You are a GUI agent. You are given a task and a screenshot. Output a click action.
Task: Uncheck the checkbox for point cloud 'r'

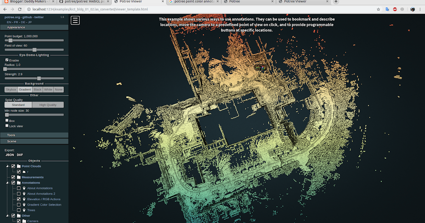(x=19, y=172)
